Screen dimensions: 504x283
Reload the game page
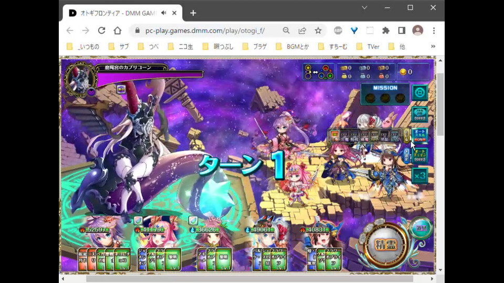point(101,30)
